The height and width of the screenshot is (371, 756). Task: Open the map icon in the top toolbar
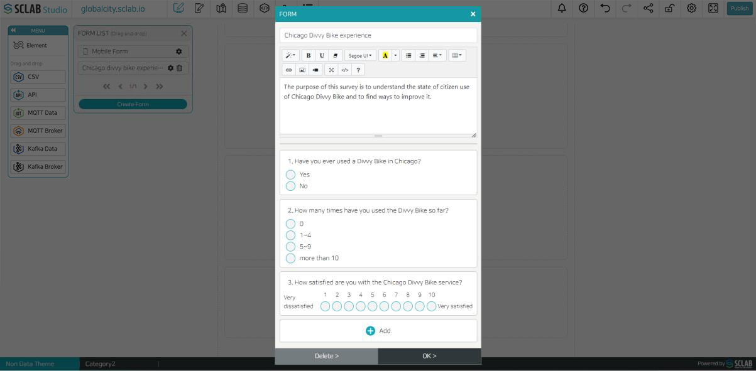(221, 8)
